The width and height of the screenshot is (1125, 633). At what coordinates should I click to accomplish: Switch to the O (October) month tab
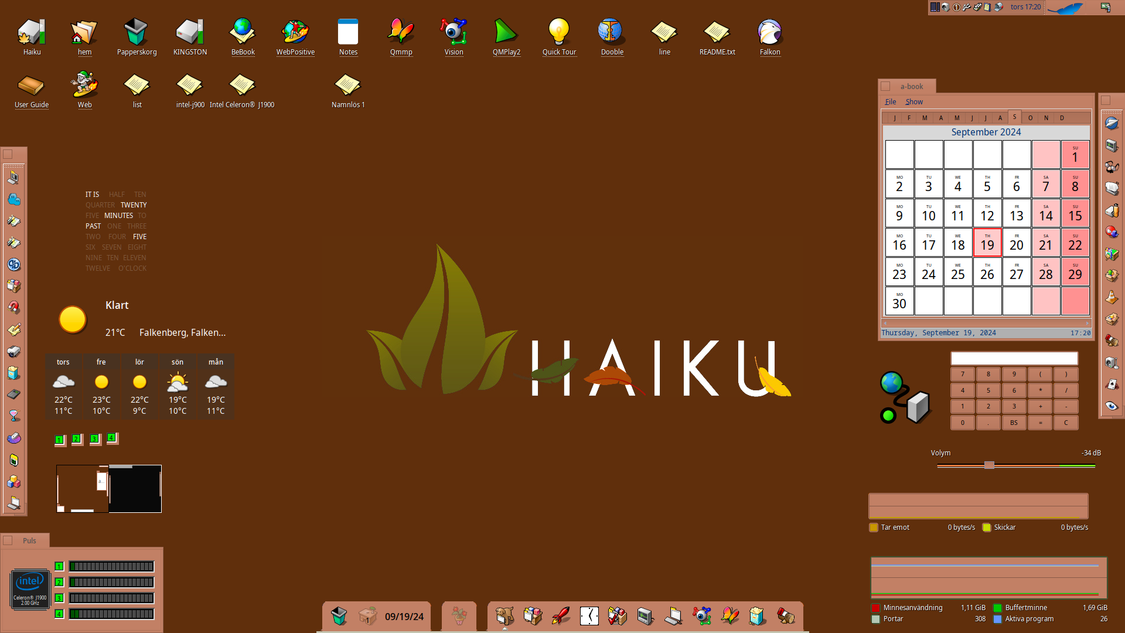[1031, 118]
